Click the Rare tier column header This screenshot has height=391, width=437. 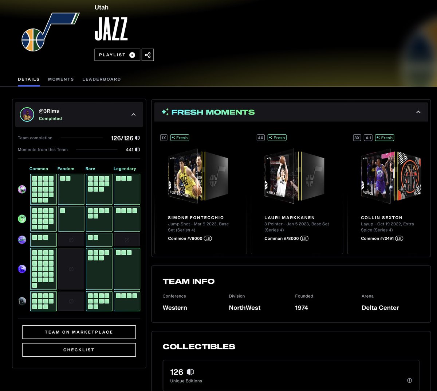pyautogui.click(x=90, y=169)
